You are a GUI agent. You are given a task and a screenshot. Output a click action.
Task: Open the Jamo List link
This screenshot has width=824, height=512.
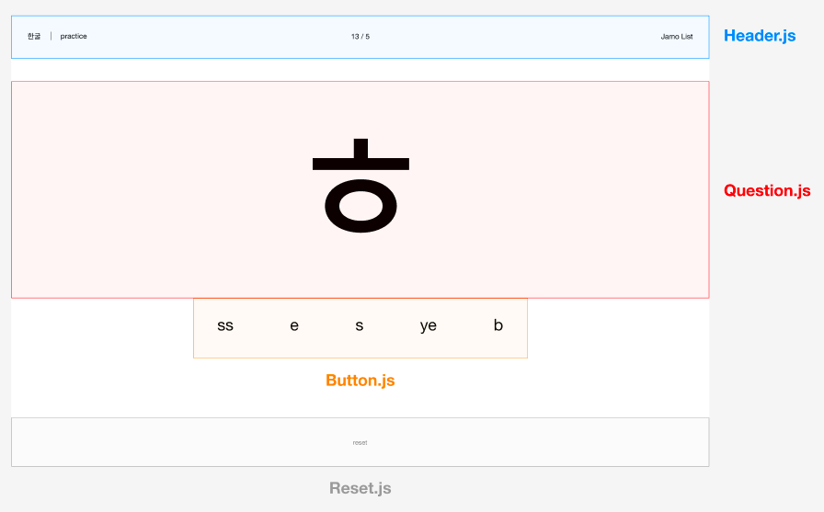(x=677, y=37)
